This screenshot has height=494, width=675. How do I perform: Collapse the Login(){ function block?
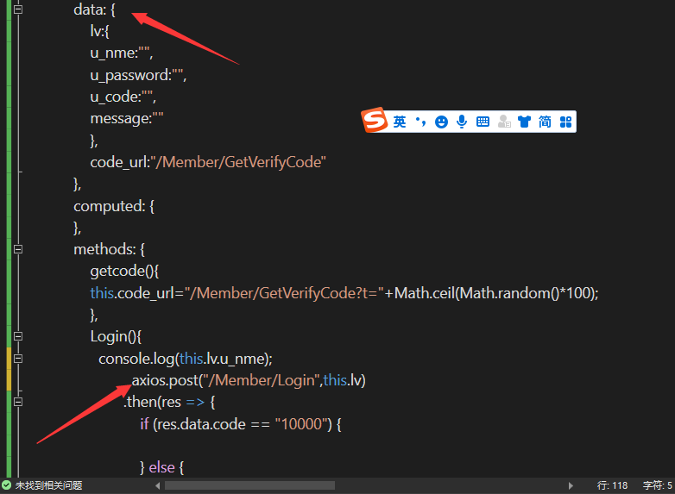point(18,336)
